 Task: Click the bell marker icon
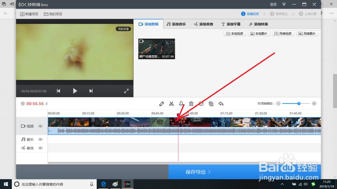pos(181,104)
